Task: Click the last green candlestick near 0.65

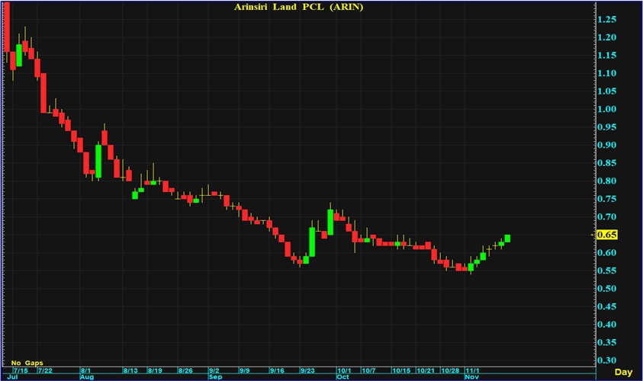Action: pyautogui.click(x=507, y=239)
